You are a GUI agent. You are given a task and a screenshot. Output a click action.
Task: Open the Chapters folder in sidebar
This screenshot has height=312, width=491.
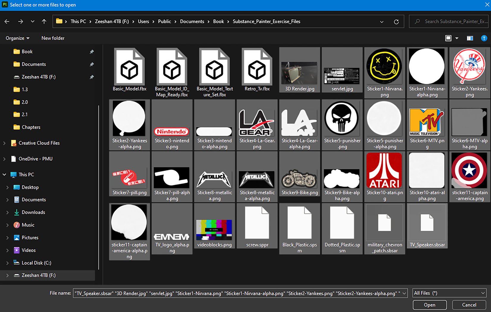point(31,127)
